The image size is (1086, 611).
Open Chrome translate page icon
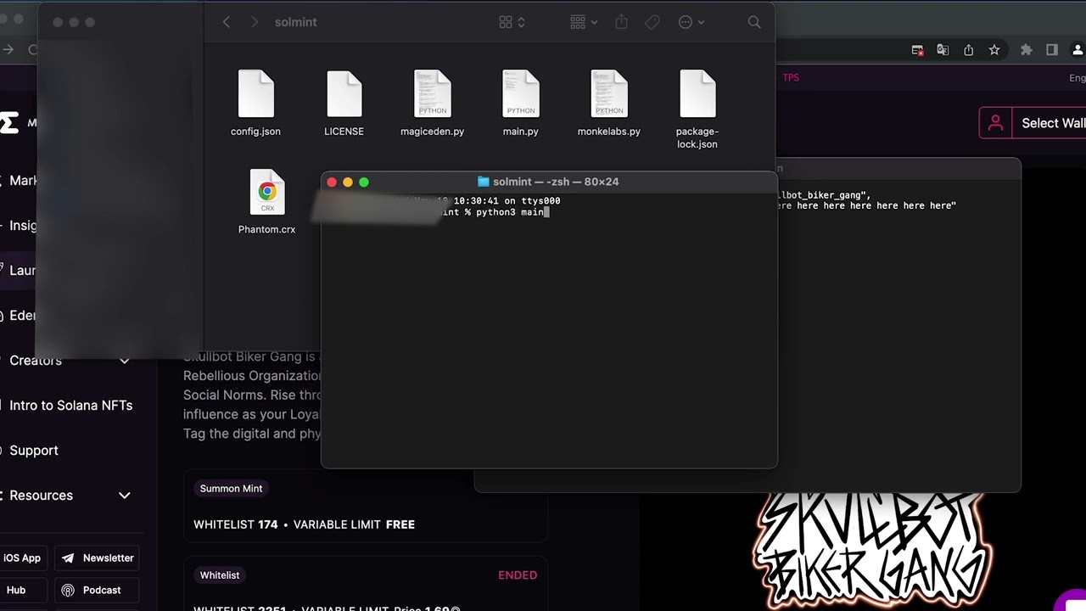943,50
